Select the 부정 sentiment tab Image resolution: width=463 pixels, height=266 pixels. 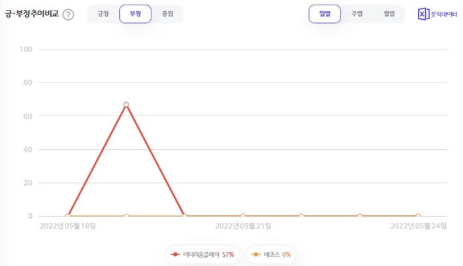[135, 14]
